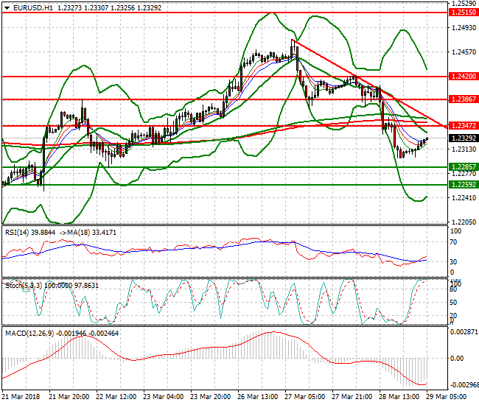Click the 1.25150 red price level label
Screen dimensions: 479x405
pos(464,13)
